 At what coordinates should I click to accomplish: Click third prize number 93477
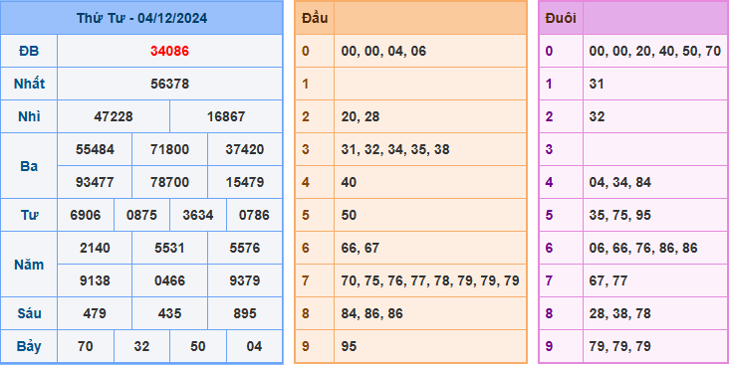point(95,182)
